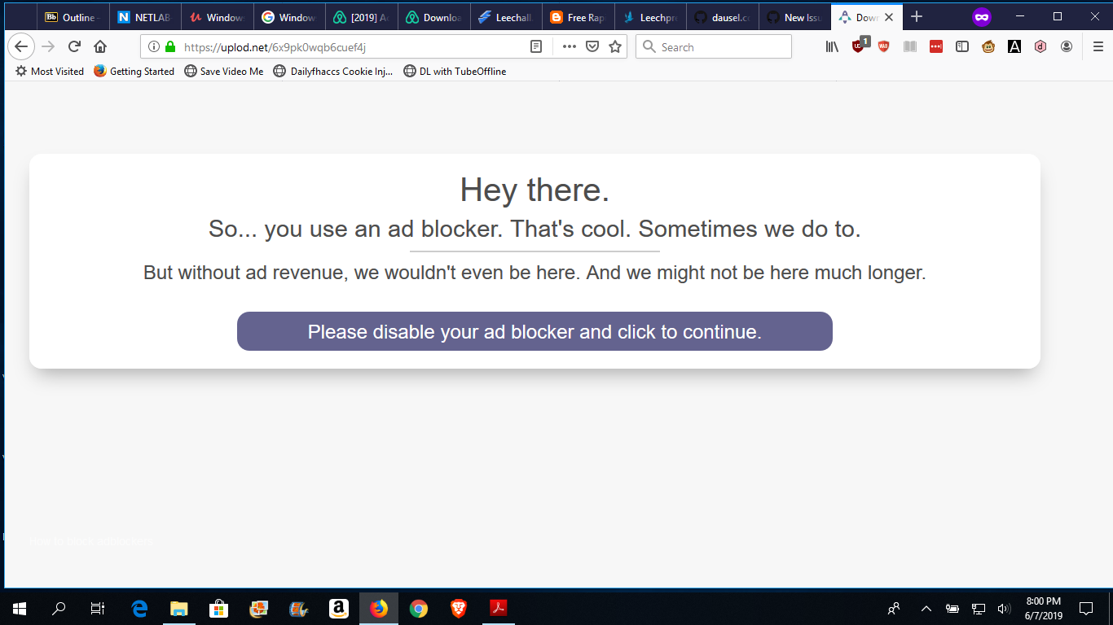Open the Firefox hamburger menu
Viewport: 1113px width, 625px height.
point(1098,46)
